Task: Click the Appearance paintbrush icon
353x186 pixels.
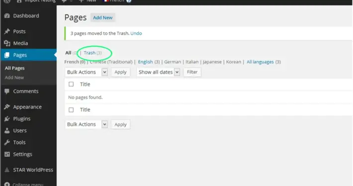Action: [7, 107]
